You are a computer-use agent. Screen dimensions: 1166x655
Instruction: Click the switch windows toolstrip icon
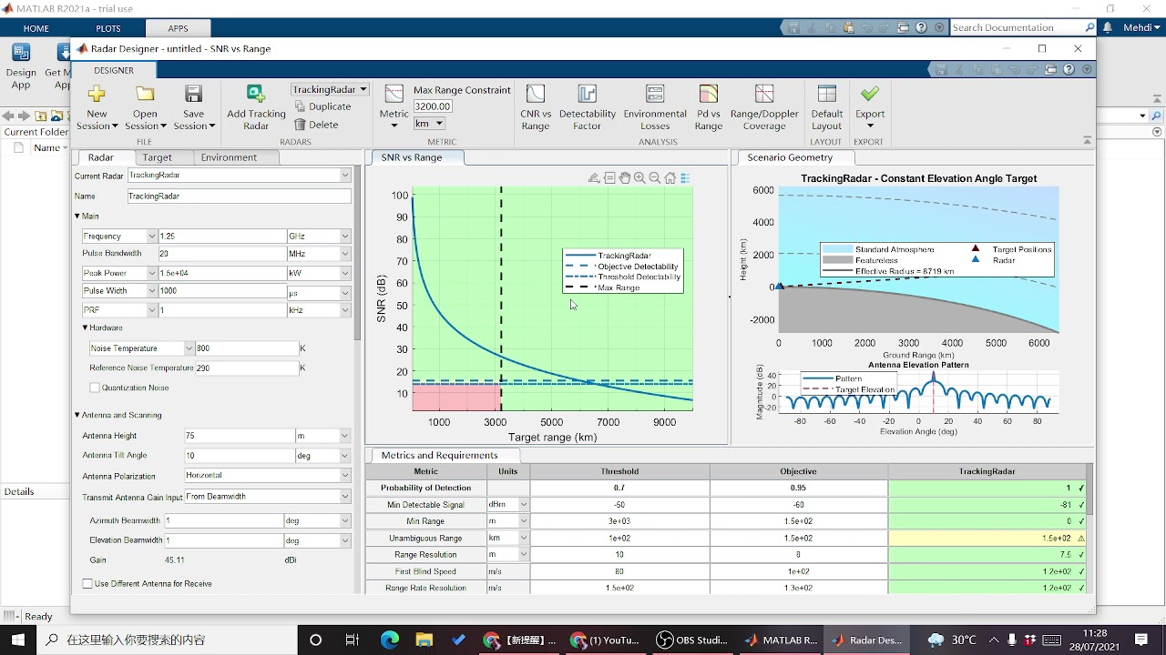[1051, 70]
